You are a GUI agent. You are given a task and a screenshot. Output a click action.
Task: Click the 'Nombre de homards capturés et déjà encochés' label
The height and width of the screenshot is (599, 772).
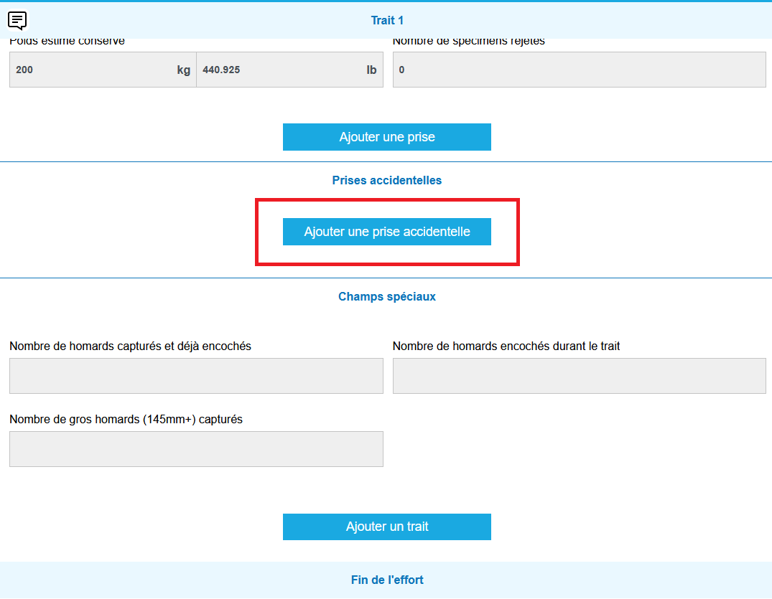[x=130, y=346]
